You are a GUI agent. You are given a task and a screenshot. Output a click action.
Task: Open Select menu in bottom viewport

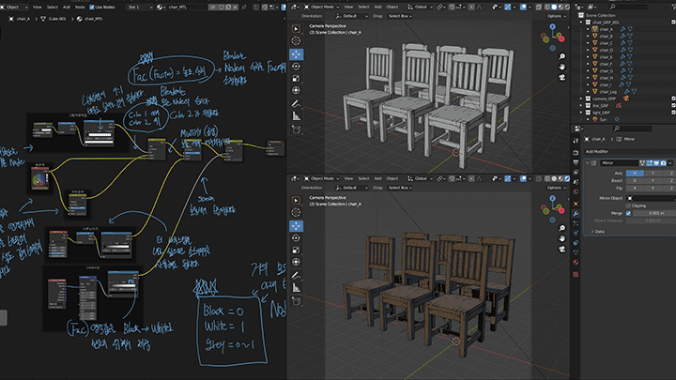coord(363,178)
